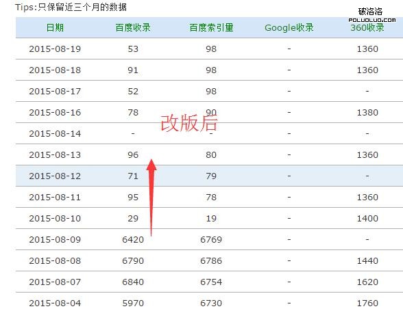Click index value 6769 for 08-09
403x311 pixels.
(x=211, y=239)
